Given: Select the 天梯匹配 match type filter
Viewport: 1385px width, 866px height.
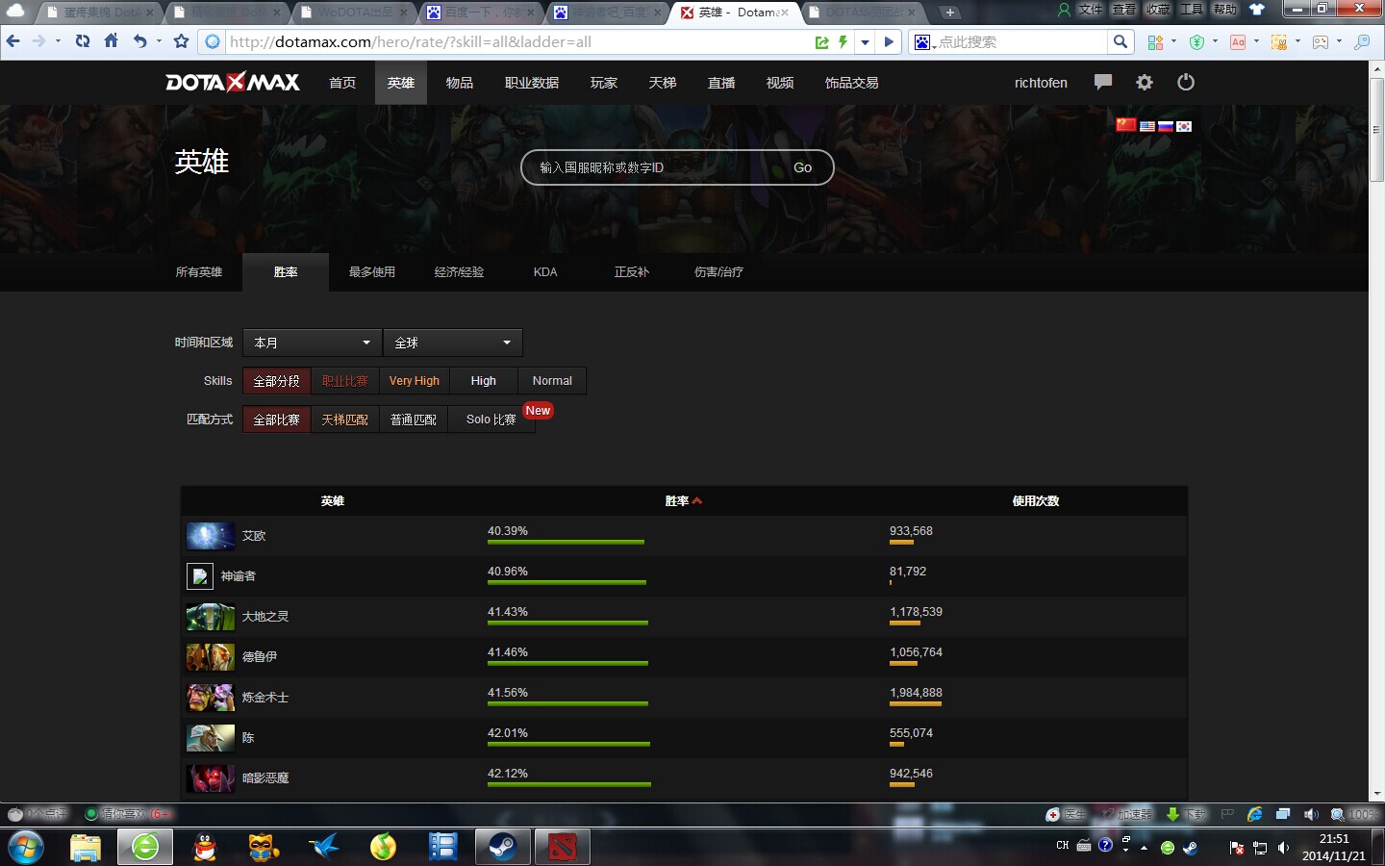Looking at the screenshot, I should (x=345, y=420).
